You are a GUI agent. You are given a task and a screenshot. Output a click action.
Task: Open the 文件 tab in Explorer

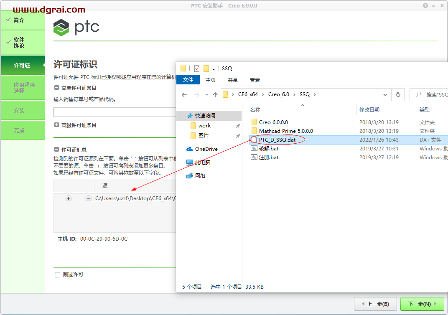pyautogui.click(x=188, y=80)
